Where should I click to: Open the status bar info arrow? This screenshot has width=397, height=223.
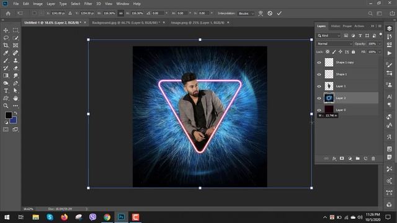87,209
